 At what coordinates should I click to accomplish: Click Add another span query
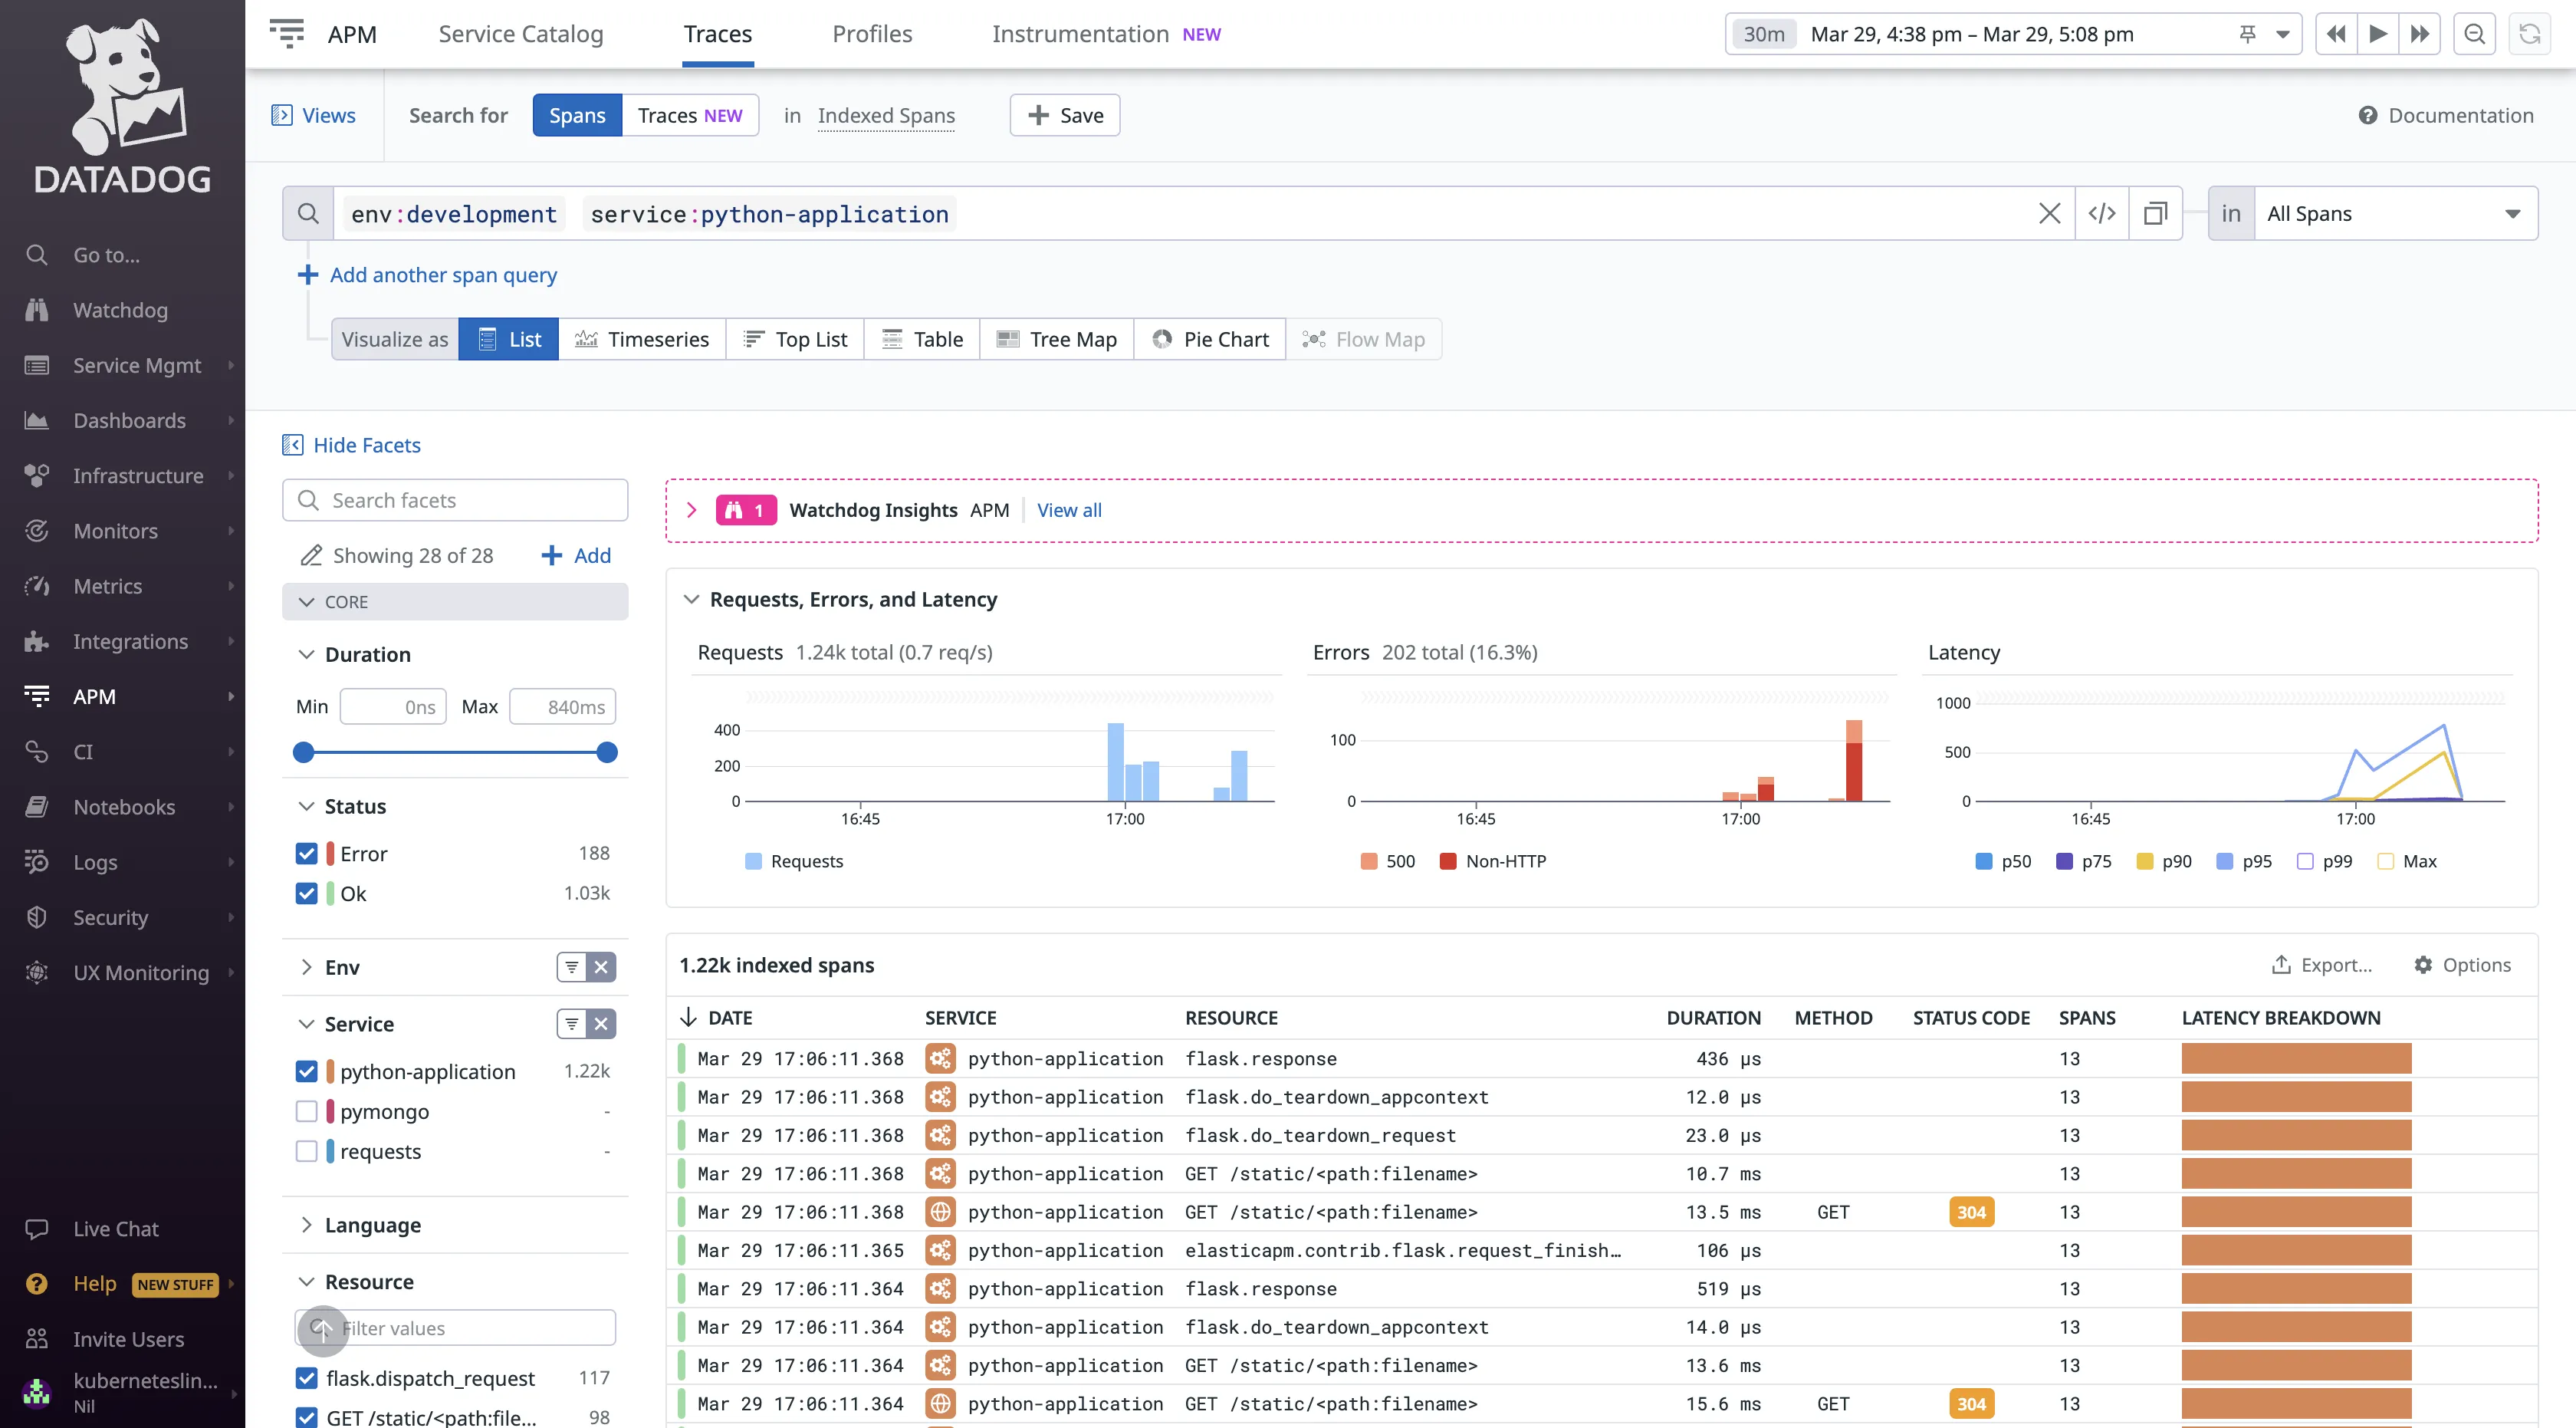coord(428,275)
